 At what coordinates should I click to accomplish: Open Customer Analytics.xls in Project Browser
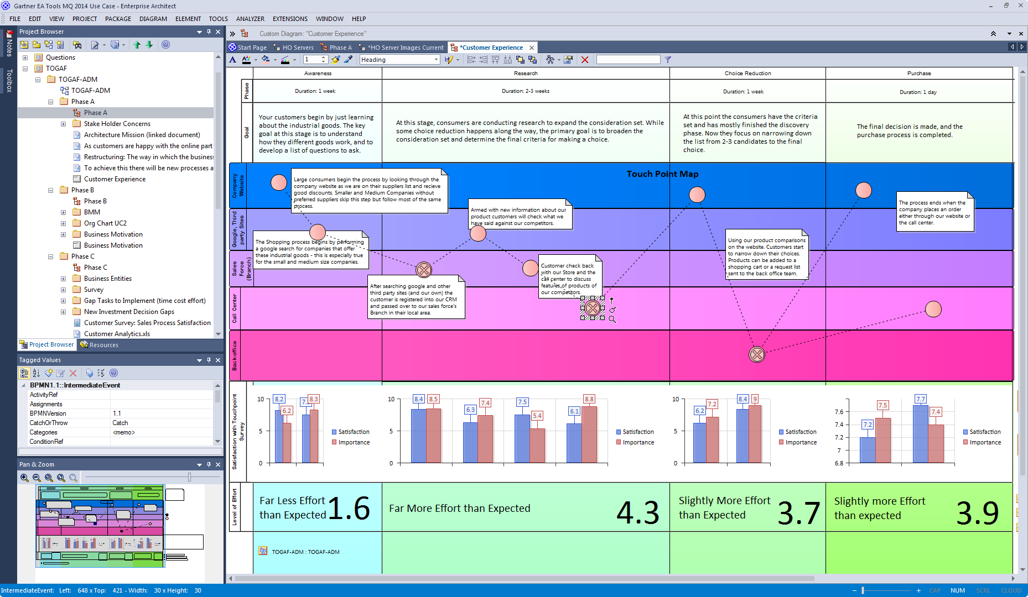117,334
